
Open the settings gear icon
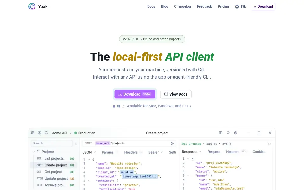click(x=236, y=133)
